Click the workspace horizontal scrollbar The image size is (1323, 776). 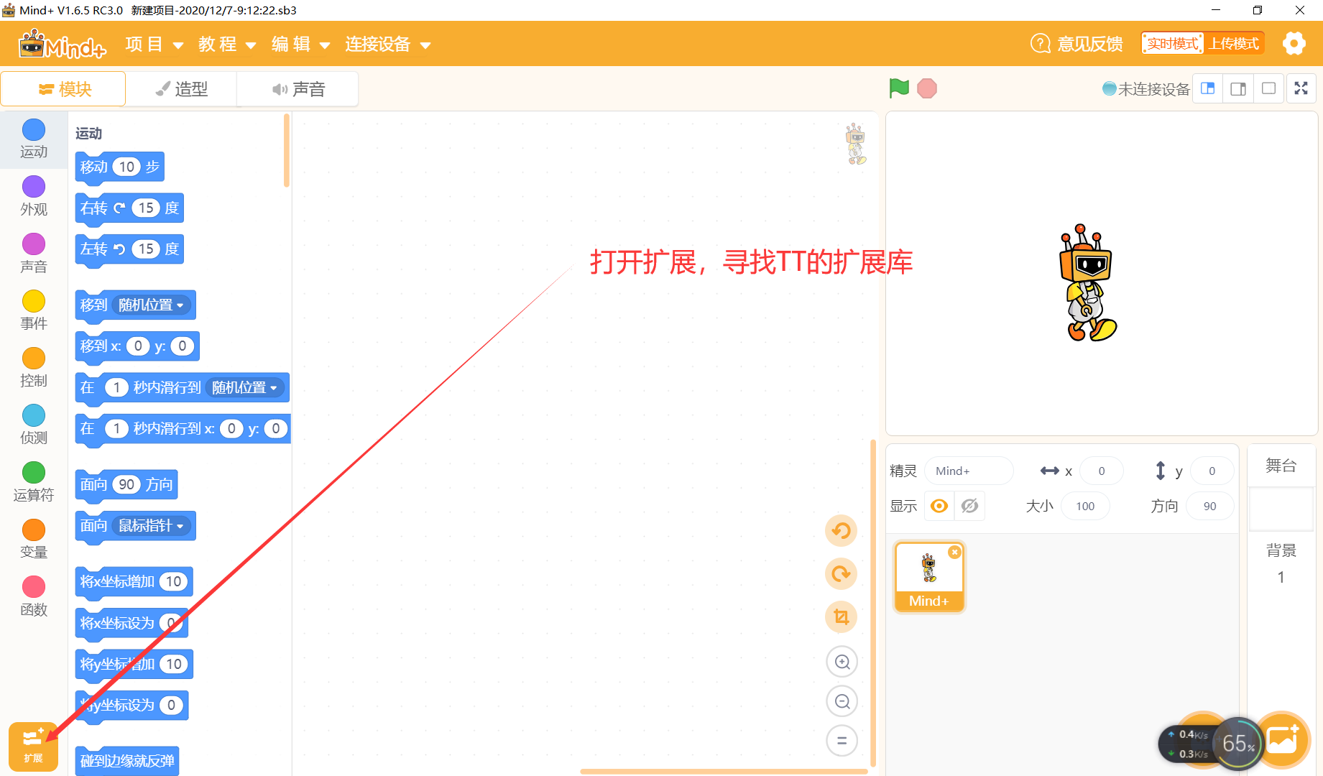[724, 772]
